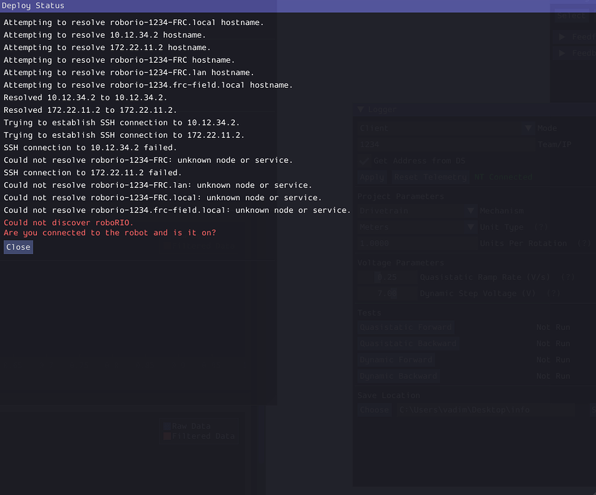Viewport: 596px width, 495px height.
Task: Toggle the Get Address from DS checkbox
Action: point(364,160)
